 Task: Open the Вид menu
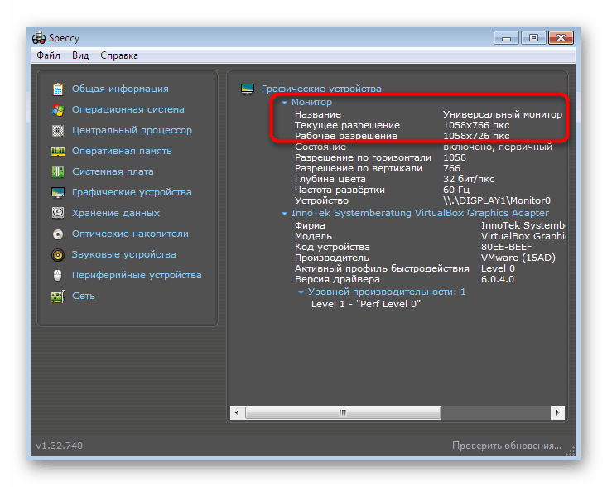80,55
